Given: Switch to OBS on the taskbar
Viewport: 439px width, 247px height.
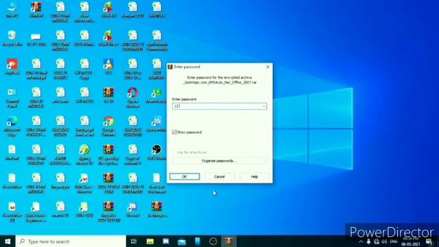Looking at the screenshot, I should 213,241.
